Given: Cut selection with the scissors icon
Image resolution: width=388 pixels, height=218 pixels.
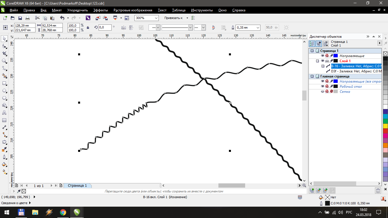Looking at the screenshot, I should tap(37, 18).
